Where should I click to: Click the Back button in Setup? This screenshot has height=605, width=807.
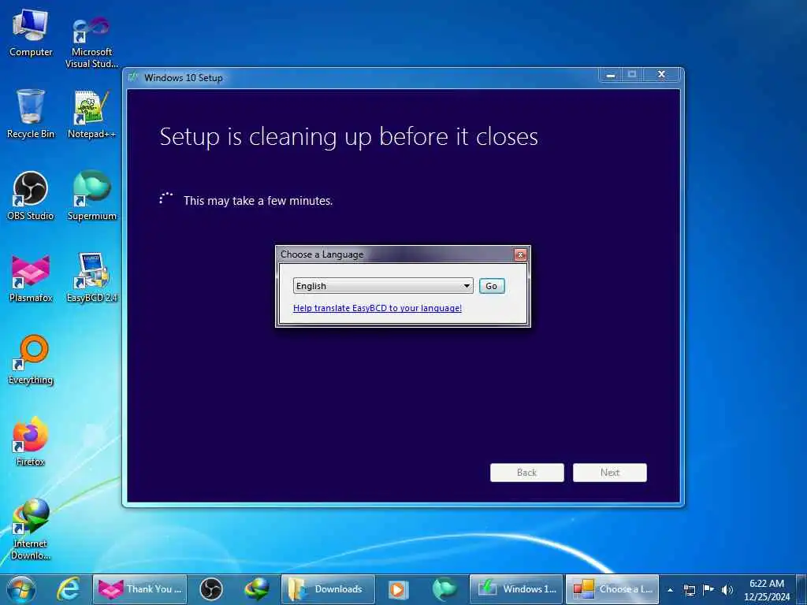point(527,473)
